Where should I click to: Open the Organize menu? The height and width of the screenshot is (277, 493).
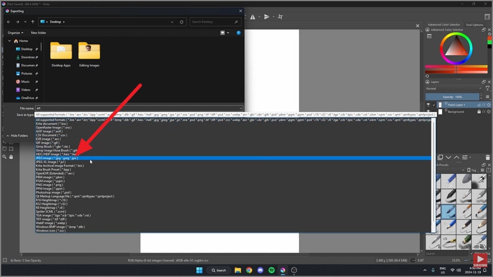point(16,33)
